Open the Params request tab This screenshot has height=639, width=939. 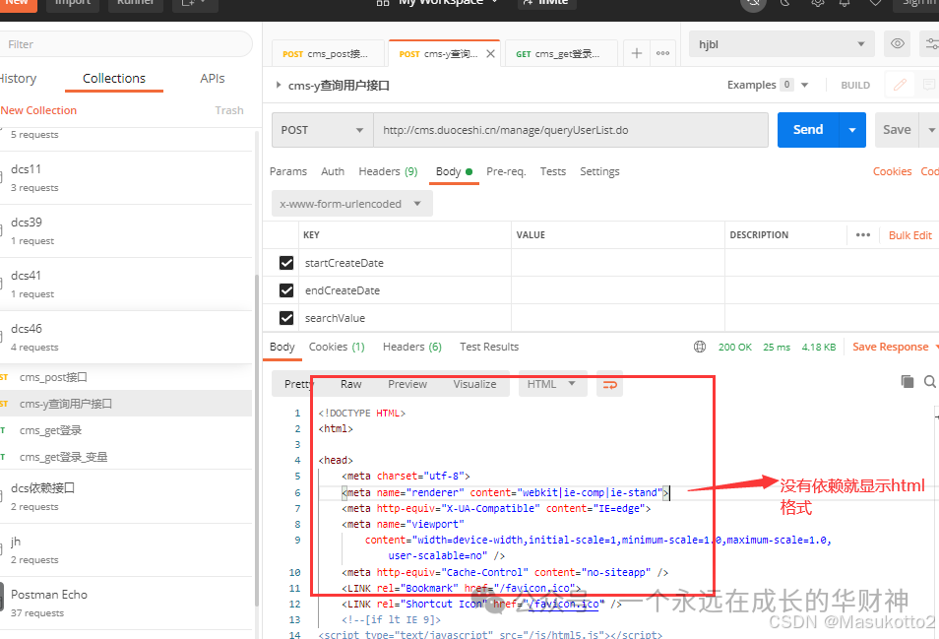[288, 172]
